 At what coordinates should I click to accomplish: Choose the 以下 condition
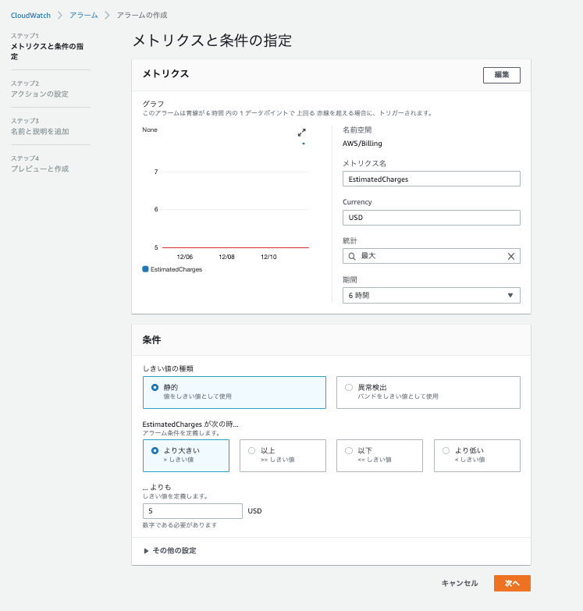click(379, 456)
